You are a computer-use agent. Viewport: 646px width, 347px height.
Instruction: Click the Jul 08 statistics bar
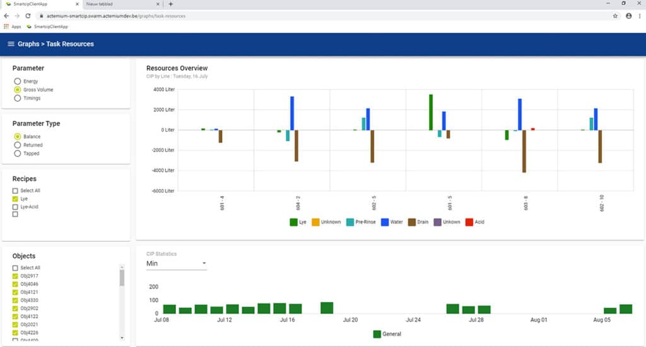(169, 309)
